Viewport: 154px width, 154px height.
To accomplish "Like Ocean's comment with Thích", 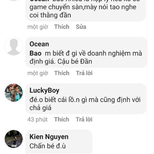I will 62,73.
